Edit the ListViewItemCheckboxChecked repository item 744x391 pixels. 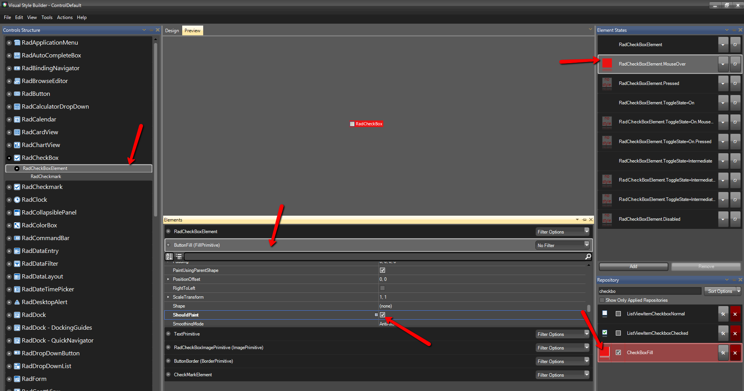(x=723, y=334)
